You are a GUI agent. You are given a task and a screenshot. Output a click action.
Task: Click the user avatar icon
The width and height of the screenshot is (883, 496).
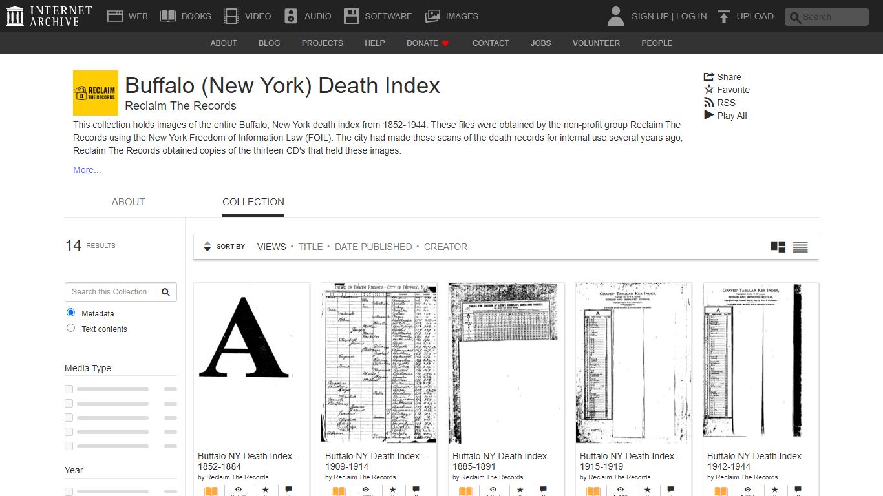[x=616, y=16]
